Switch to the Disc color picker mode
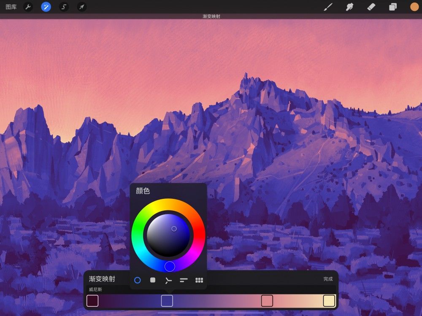Image resolution: width=422 pixels, height=316 pixels. pos(137,279)
